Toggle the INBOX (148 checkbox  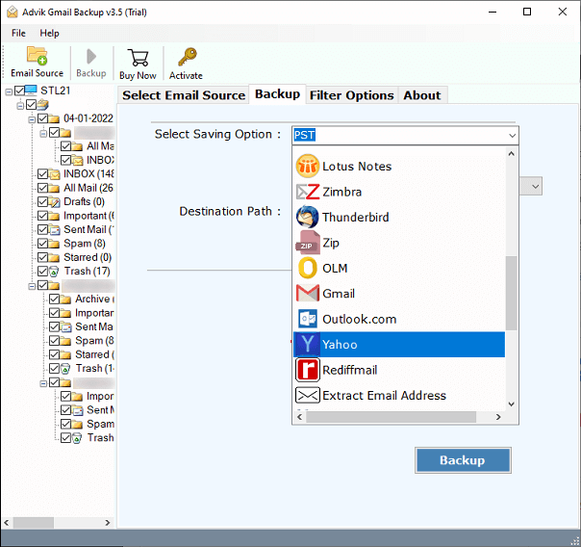[x=42, y=174]
